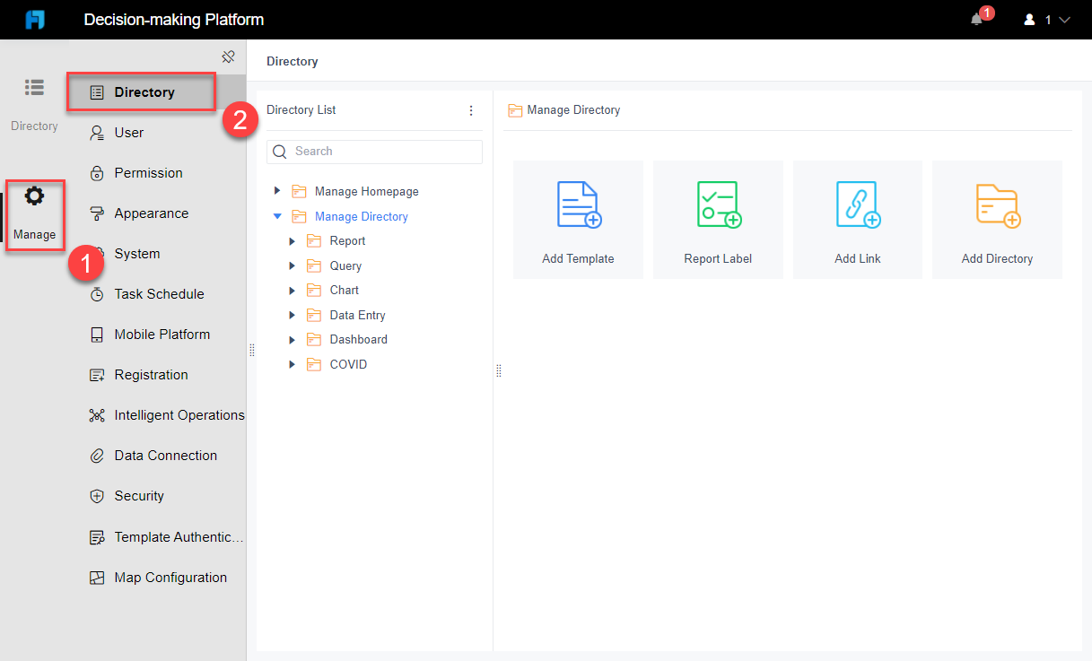Open the Directory List three-dot menu

[471, 109]
